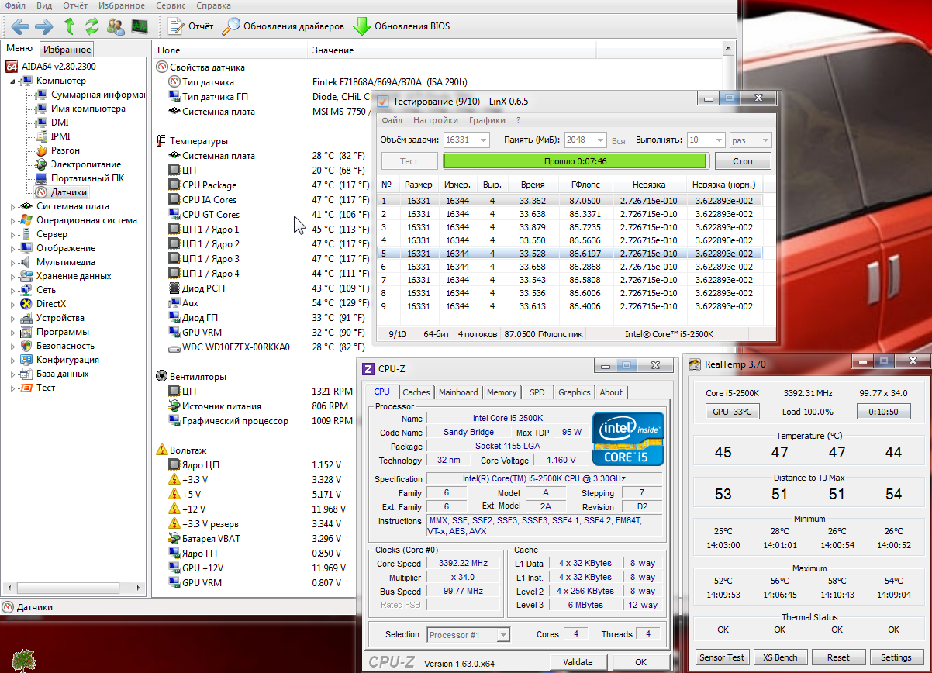932x673 pixels.
Task: Expand the Мультимедиа tree node
Action: coord(13,262)
